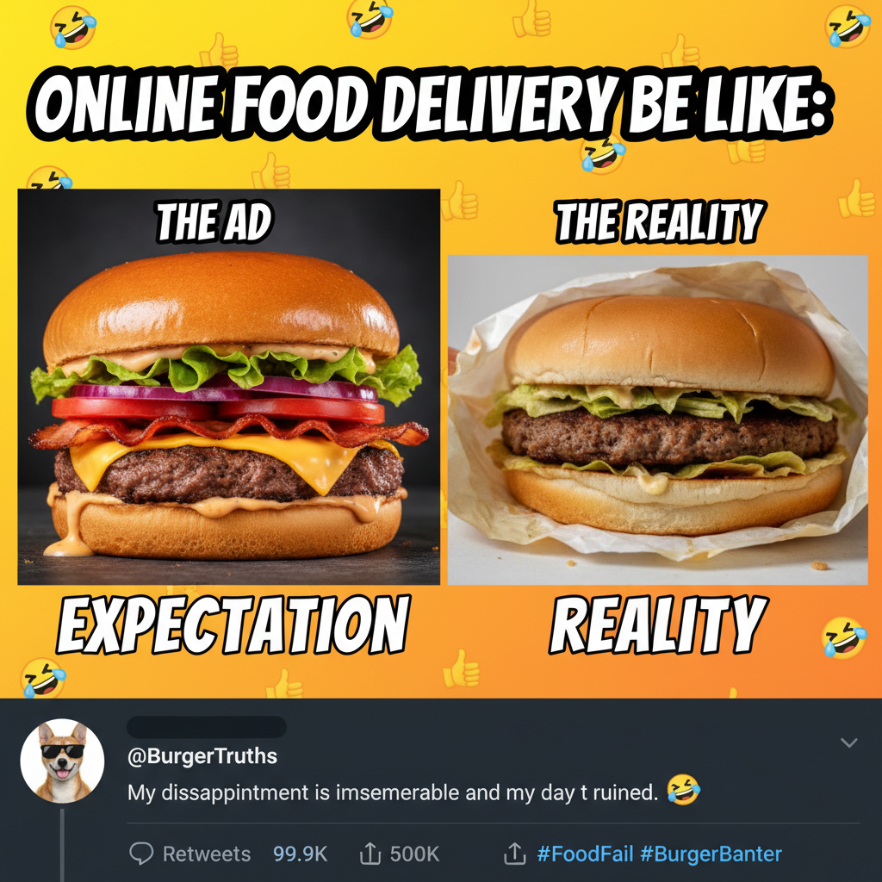Click the redacted display name bar

pos(207,727)
